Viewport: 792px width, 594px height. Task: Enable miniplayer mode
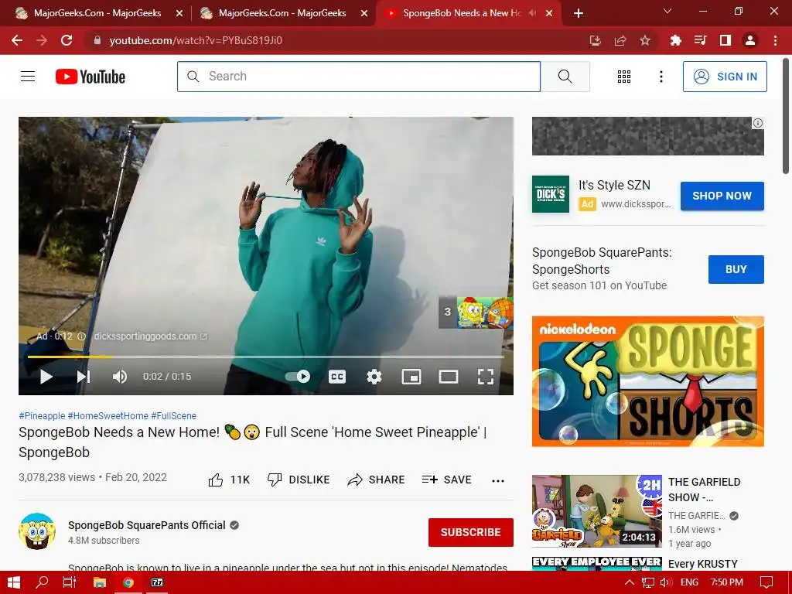[x=411, y=377]
